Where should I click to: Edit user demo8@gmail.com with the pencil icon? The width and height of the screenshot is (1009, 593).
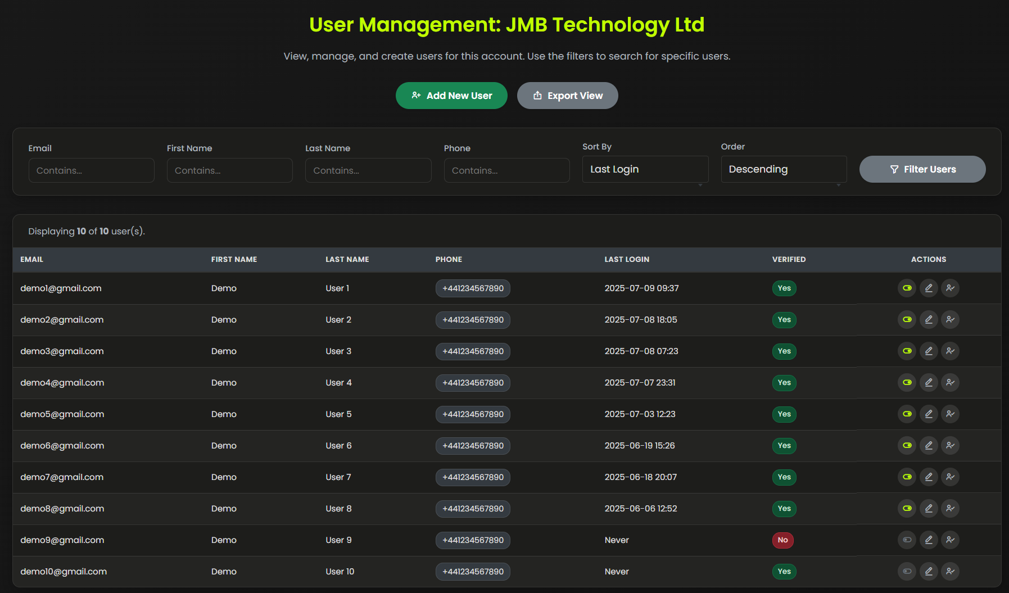coord(929,509)
